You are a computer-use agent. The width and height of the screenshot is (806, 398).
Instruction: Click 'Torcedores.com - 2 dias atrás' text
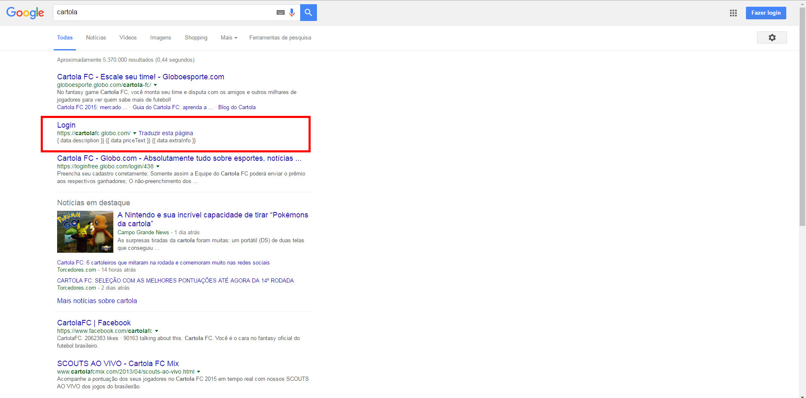pos(93,288)
